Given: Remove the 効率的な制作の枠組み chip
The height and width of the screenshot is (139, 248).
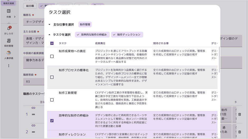Looking at the screenshot, I should click(x=92, y=34).
